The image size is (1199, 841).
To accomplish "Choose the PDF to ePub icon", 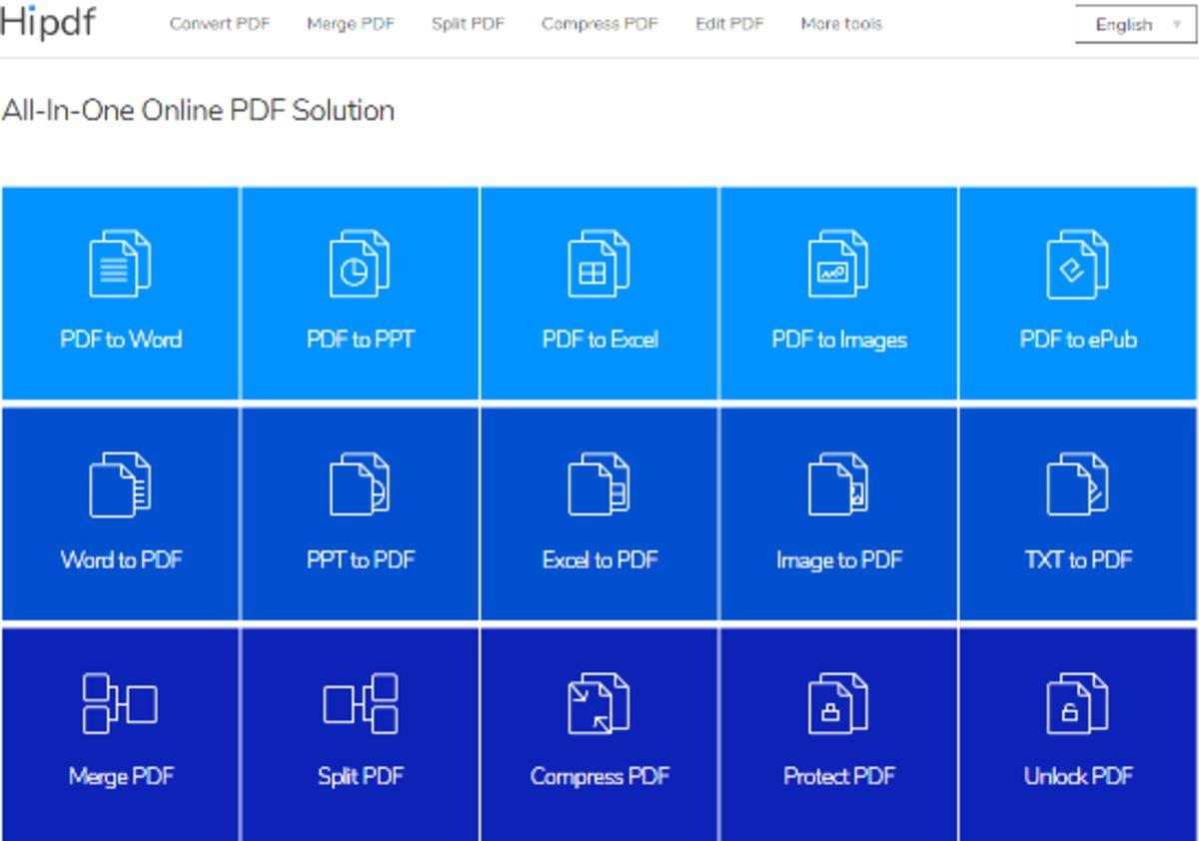I will click(x=1077, y=264).
